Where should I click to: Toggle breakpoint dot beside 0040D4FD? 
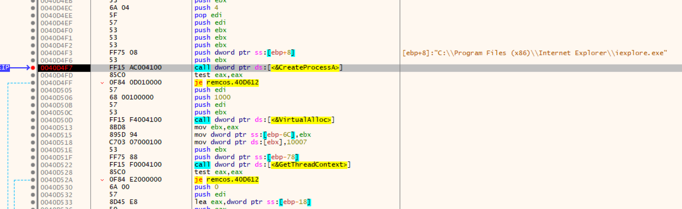(33, 75)
